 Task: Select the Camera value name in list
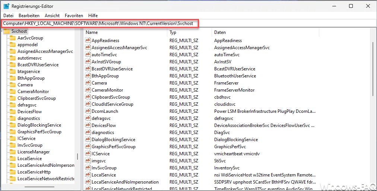pos(99,83)
